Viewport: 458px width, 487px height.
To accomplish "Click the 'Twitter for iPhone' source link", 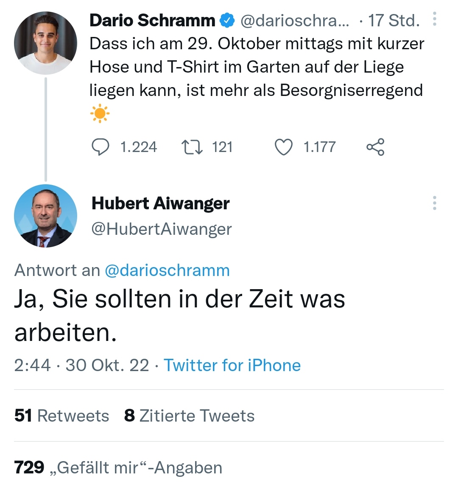I will 232,365.
